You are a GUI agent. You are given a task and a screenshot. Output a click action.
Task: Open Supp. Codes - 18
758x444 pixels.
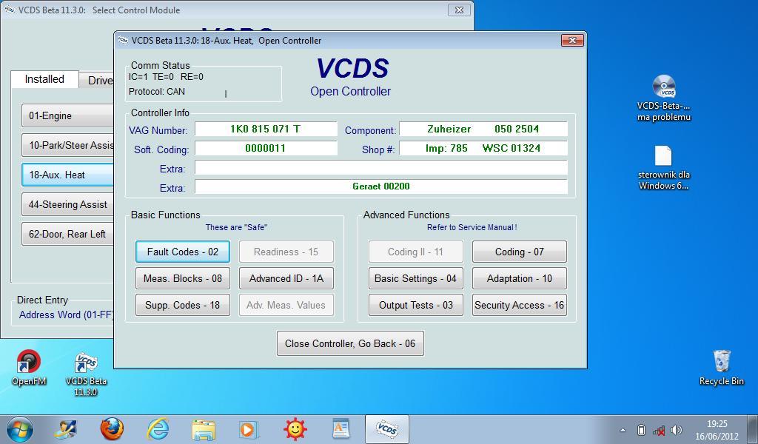tap(183, 305)
